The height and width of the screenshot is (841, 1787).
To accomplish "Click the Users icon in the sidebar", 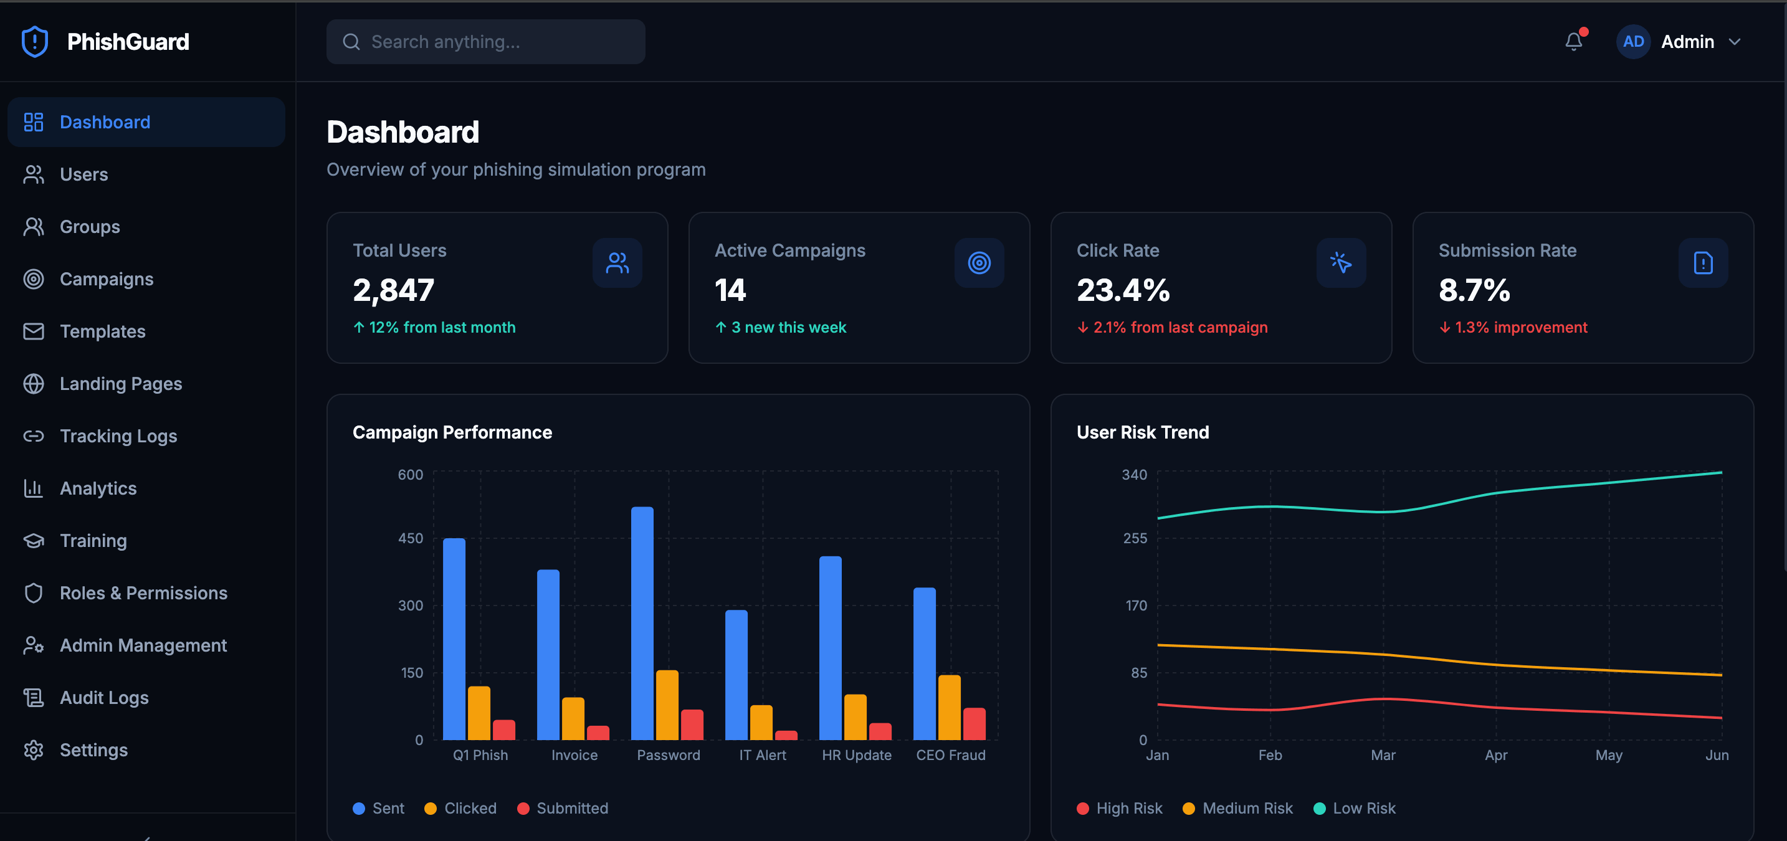I will pyautogui.click(x=33, y=174).
